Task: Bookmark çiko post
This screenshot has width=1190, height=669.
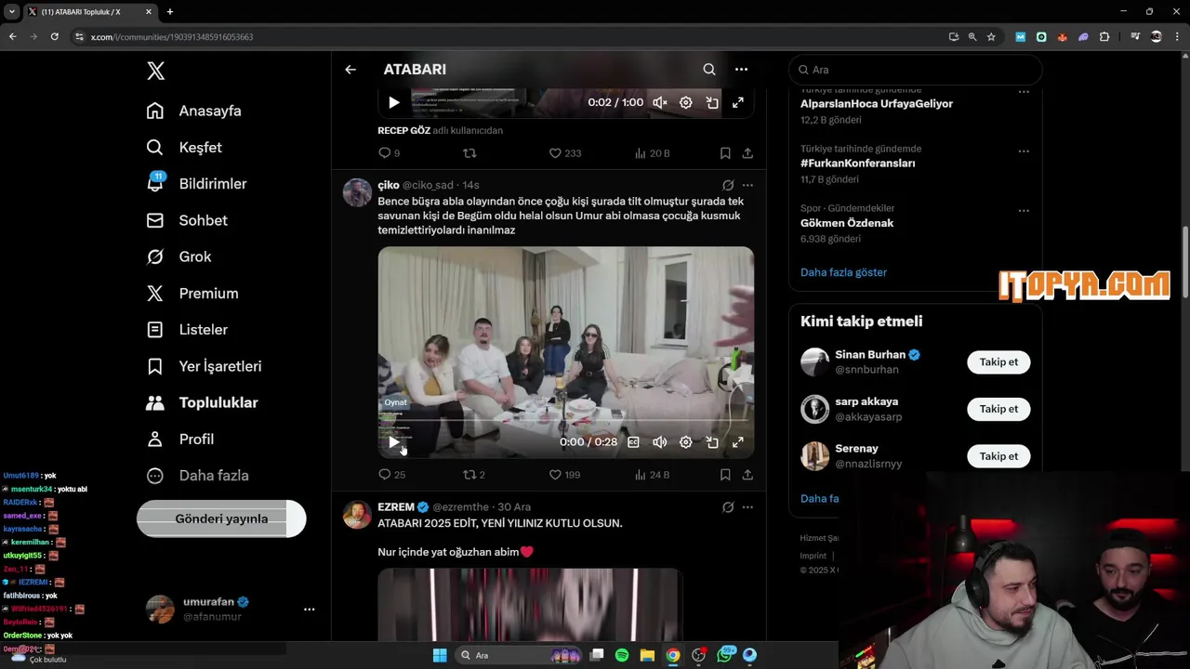Action: pos(725,475)
